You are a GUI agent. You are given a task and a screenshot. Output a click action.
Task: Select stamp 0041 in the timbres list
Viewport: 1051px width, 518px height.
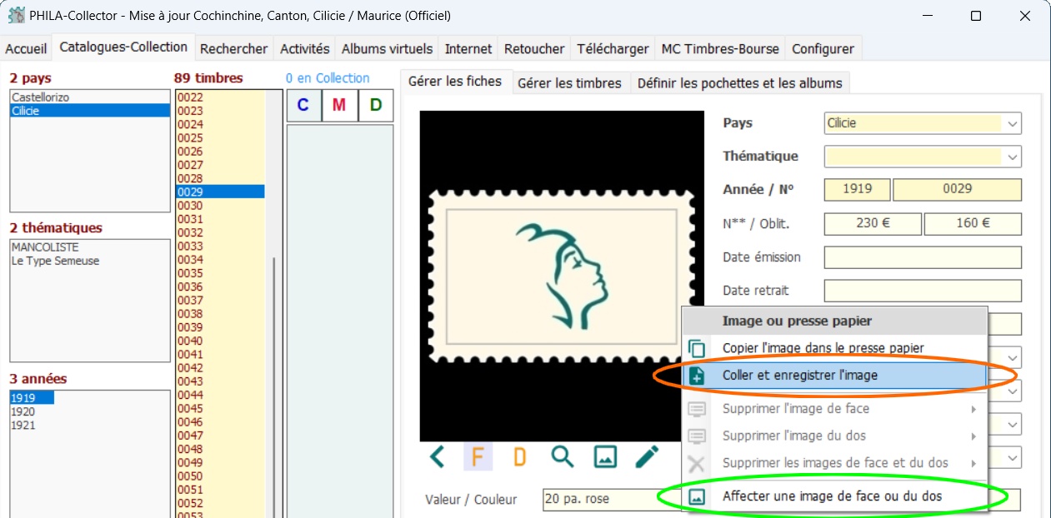pyautogui.click(x=220, y=354)
